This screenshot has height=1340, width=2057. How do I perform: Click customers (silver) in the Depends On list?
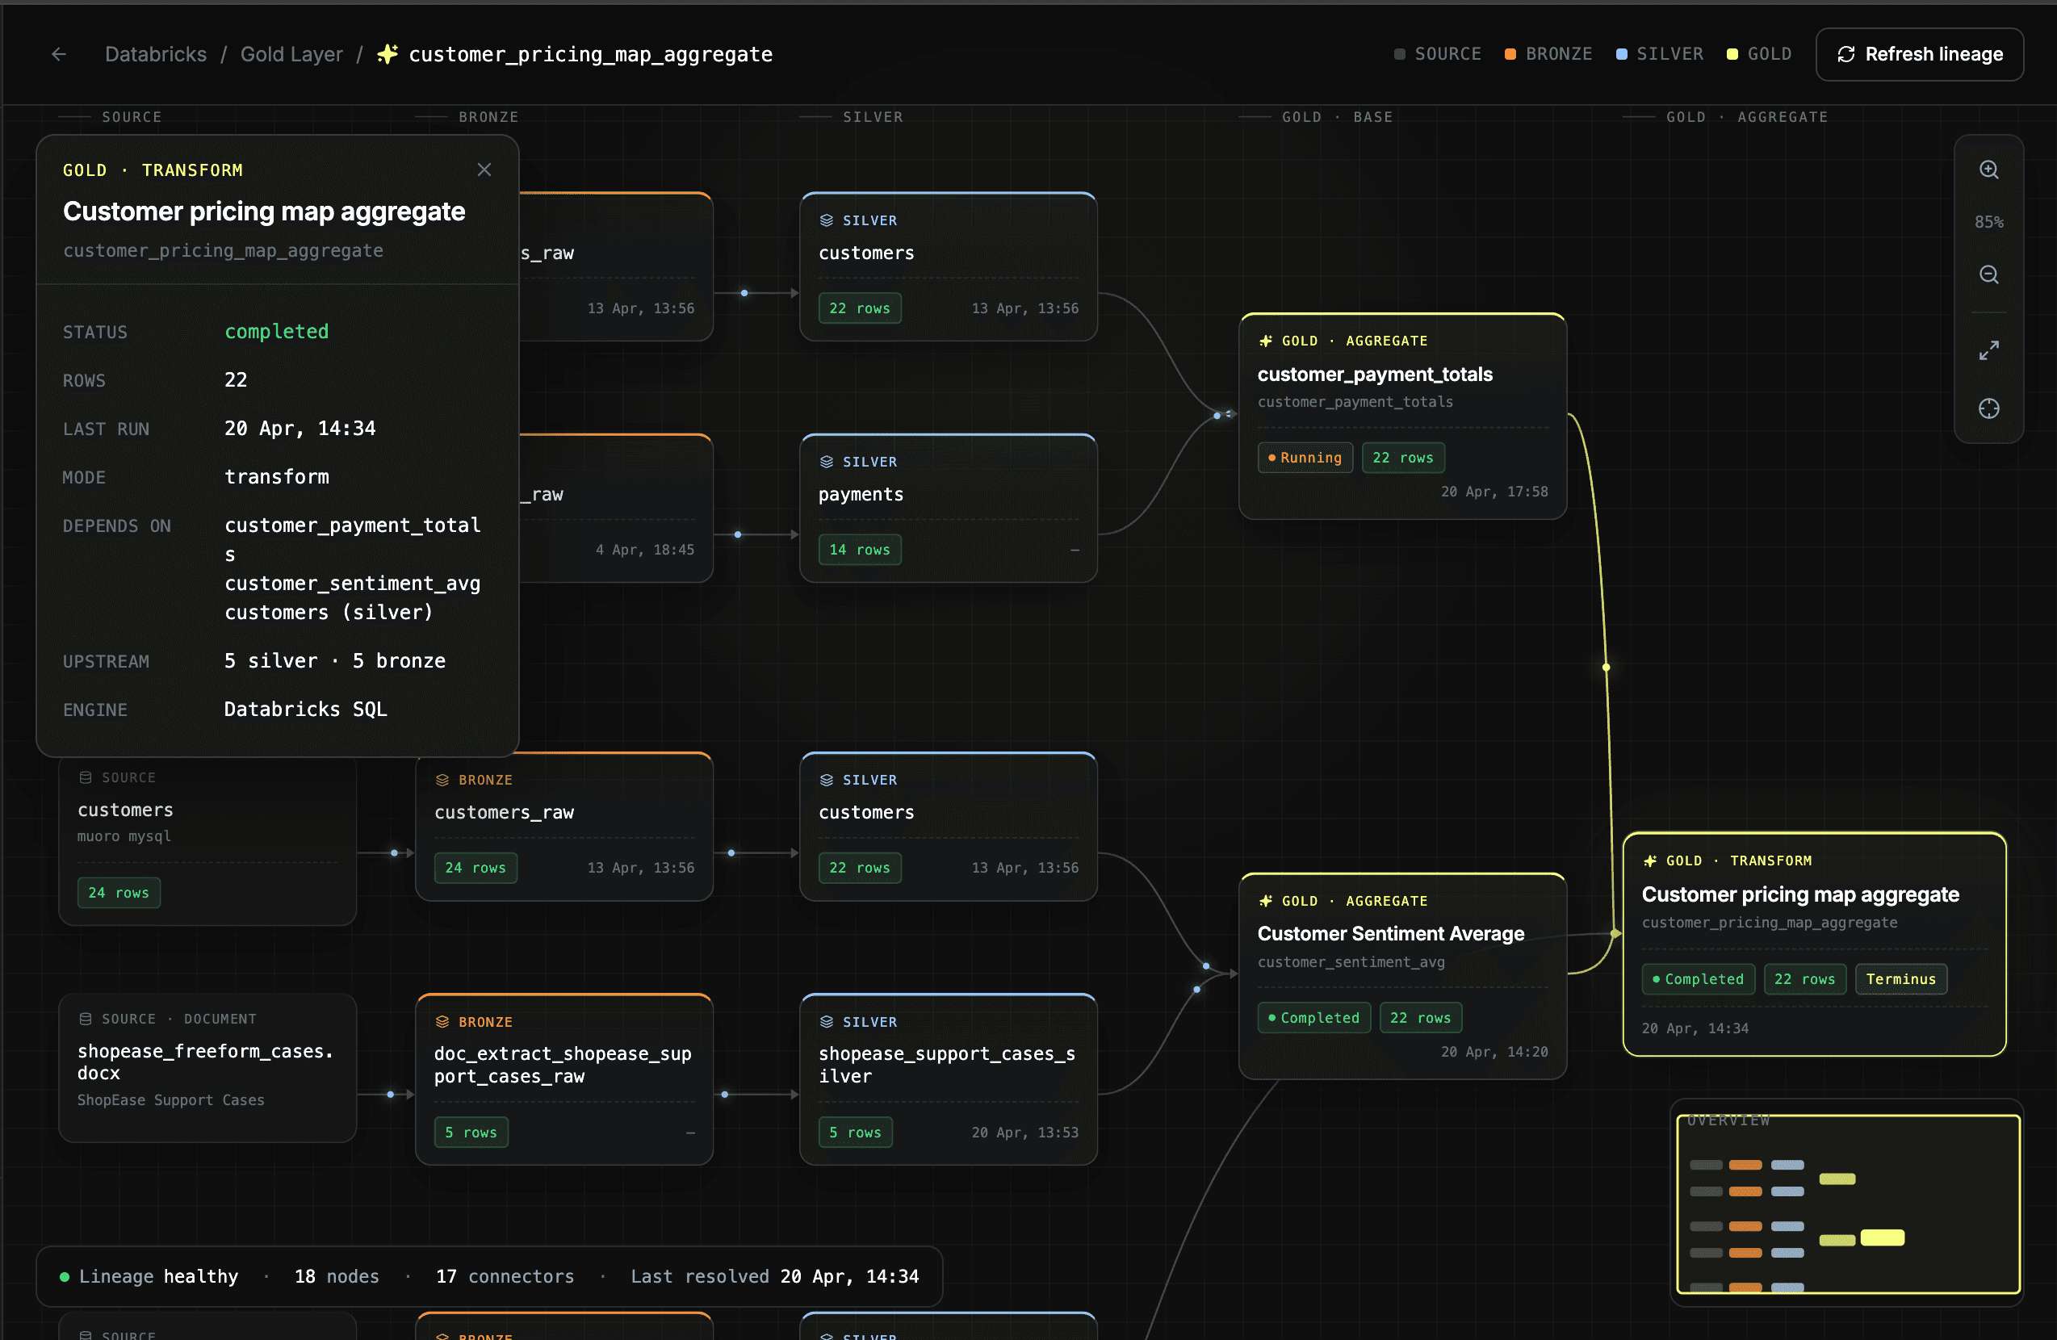pyautogui.click(x=329, y=613)
